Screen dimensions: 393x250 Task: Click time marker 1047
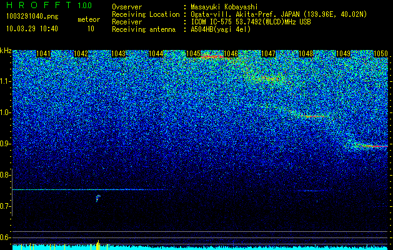(x=268, y=54)
